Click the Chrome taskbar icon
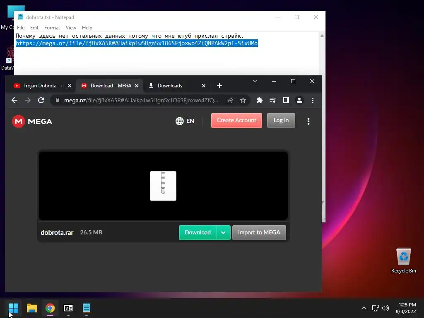The image size is (424, 318). pyautogui.click(x=50, y=308)
